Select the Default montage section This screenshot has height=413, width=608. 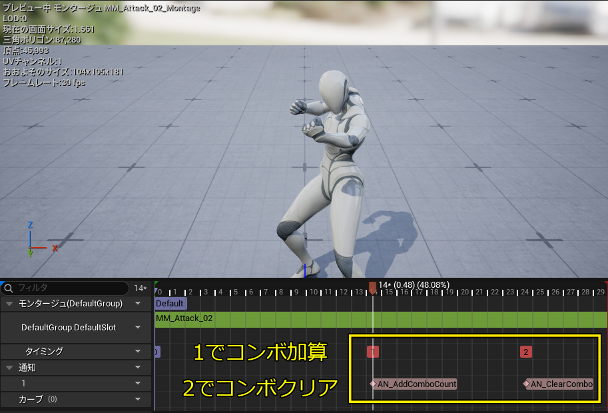(170, 303)
